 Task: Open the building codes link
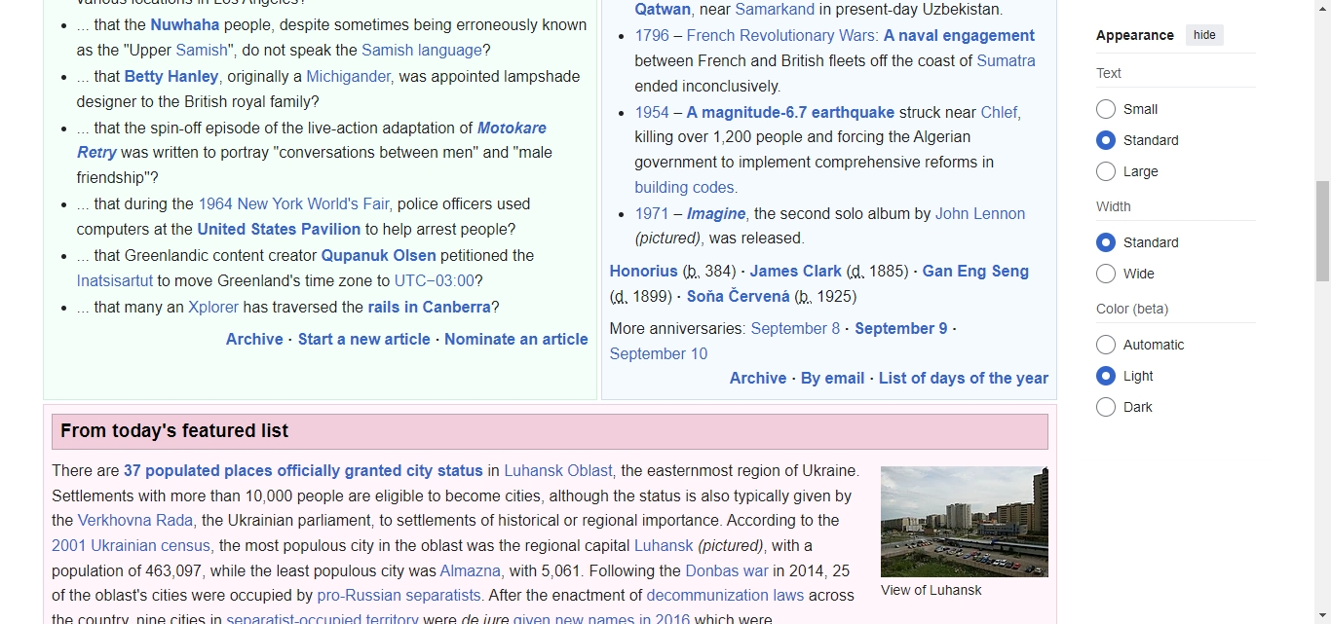click(685, 187)
